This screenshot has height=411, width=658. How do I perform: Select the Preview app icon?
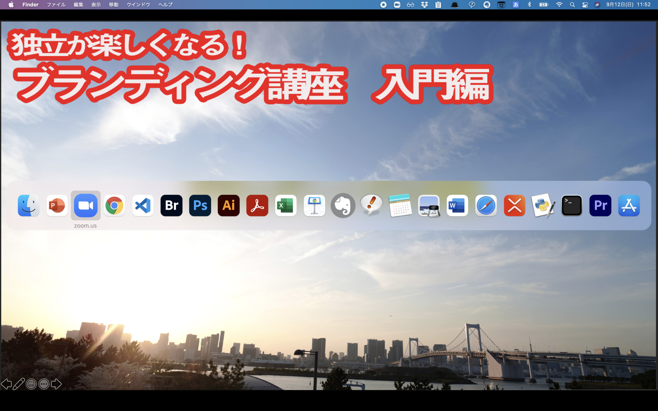[x=429, y=206]
